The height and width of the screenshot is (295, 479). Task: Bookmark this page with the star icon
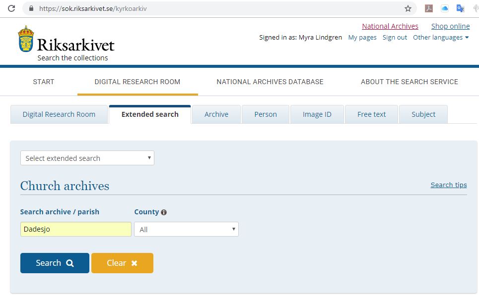(408, 8)
